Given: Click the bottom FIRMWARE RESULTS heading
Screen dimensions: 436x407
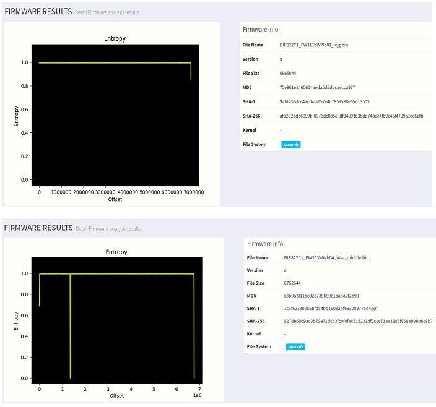Looking at the screenshot, I should pos(38,228).
